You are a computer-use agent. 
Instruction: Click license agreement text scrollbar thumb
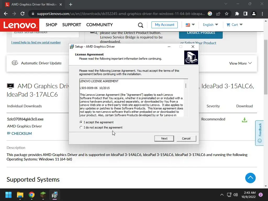click(x=186, y=86)
